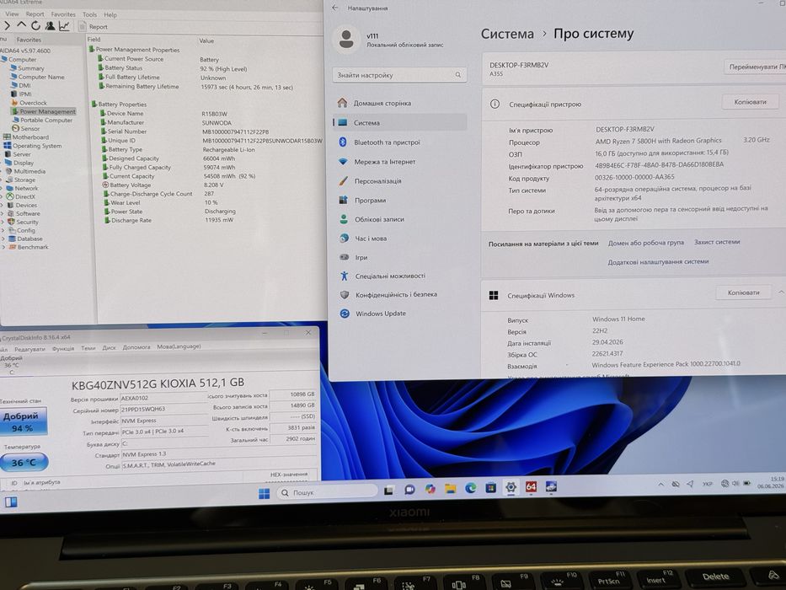Open the Favorites menu in AIDA64
The width and height of the screenshot is (786, 590).
63,14
